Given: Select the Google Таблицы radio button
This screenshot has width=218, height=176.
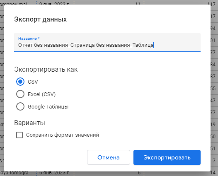Looking at the screenshot, I should [20, 106].
